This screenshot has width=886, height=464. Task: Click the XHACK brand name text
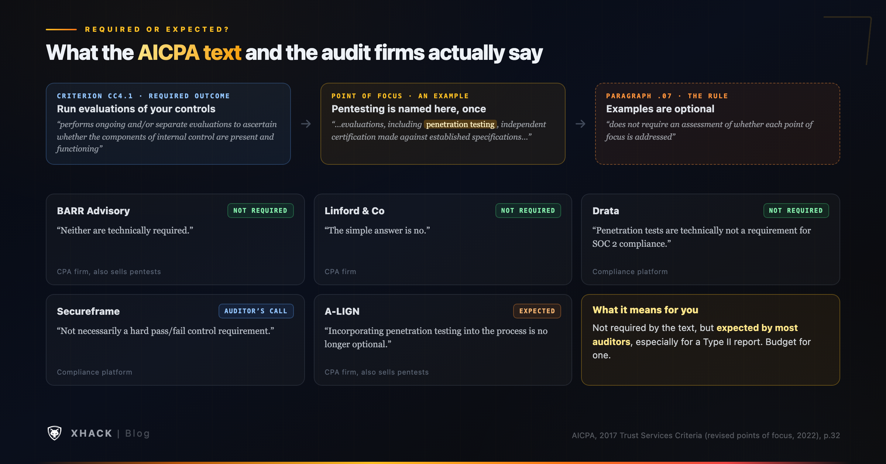pyautogui.click(x=92, y=433)
